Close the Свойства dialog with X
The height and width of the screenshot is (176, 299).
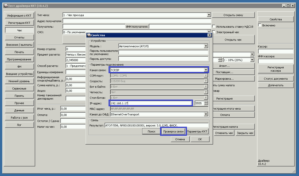pyautogui.click(x=209, y=35)
